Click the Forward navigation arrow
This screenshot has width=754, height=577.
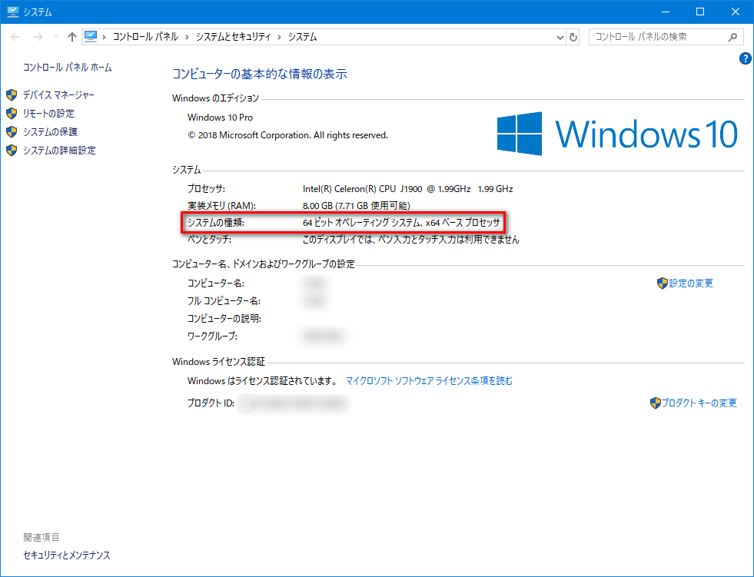(x=37, y=37)
